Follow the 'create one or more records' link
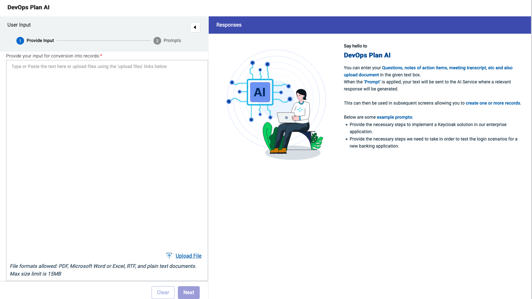The image size is (532, 299). (x=493, y=103)
